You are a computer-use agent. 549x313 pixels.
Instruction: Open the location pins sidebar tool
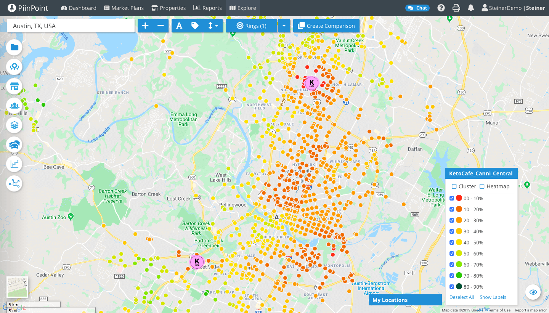pyautogui.click(x=14, y=67)
